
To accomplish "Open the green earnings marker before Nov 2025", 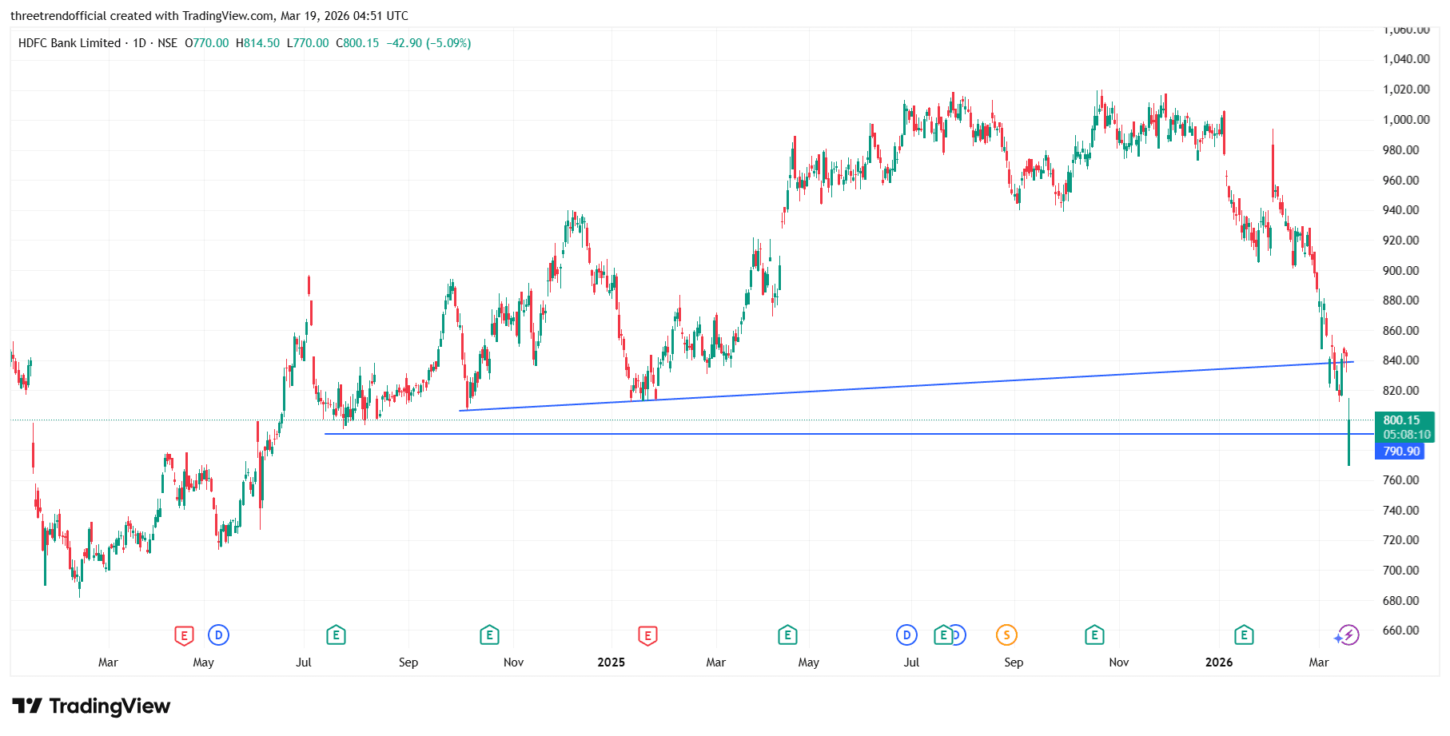I will [1094, 635].
